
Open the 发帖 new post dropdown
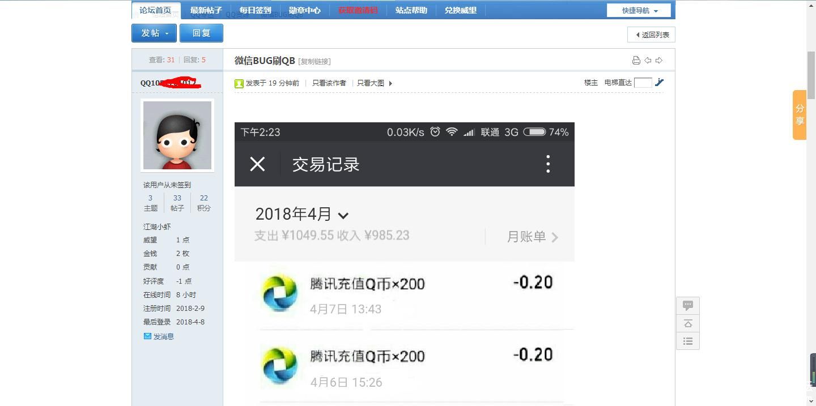(154, 33)
